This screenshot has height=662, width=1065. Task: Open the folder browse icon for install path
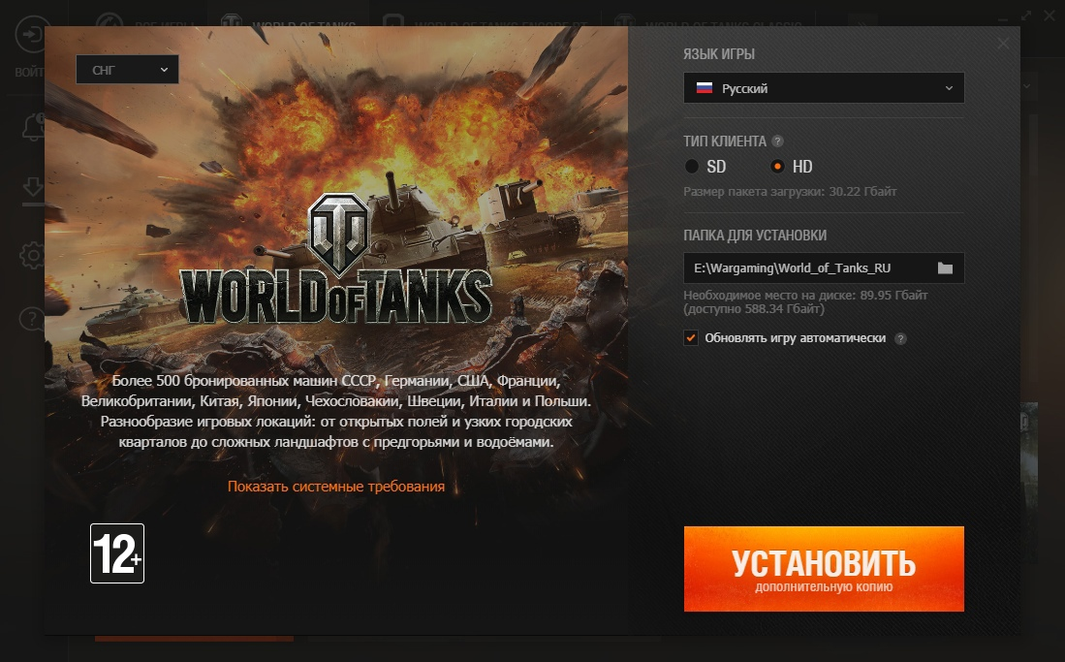[x=945, y=268]
